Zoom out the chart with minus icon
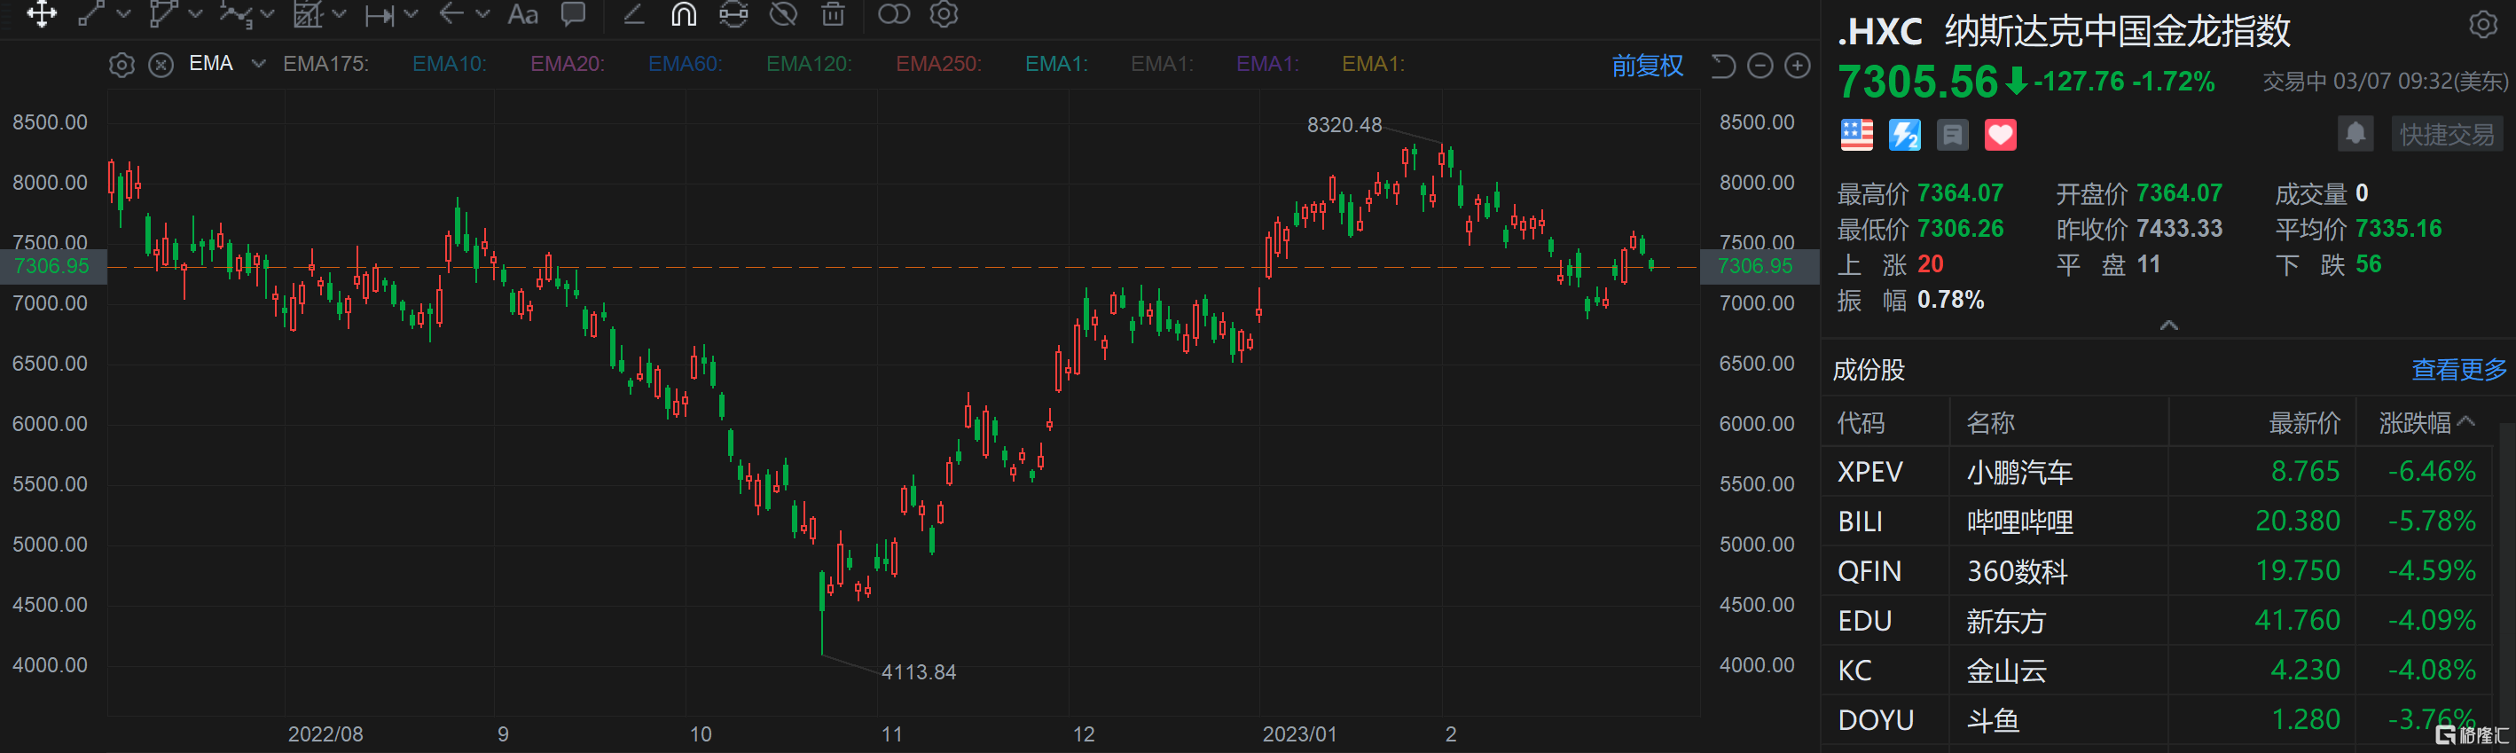The width and height of the screenshot is (2516, 753). point(1759,66)
